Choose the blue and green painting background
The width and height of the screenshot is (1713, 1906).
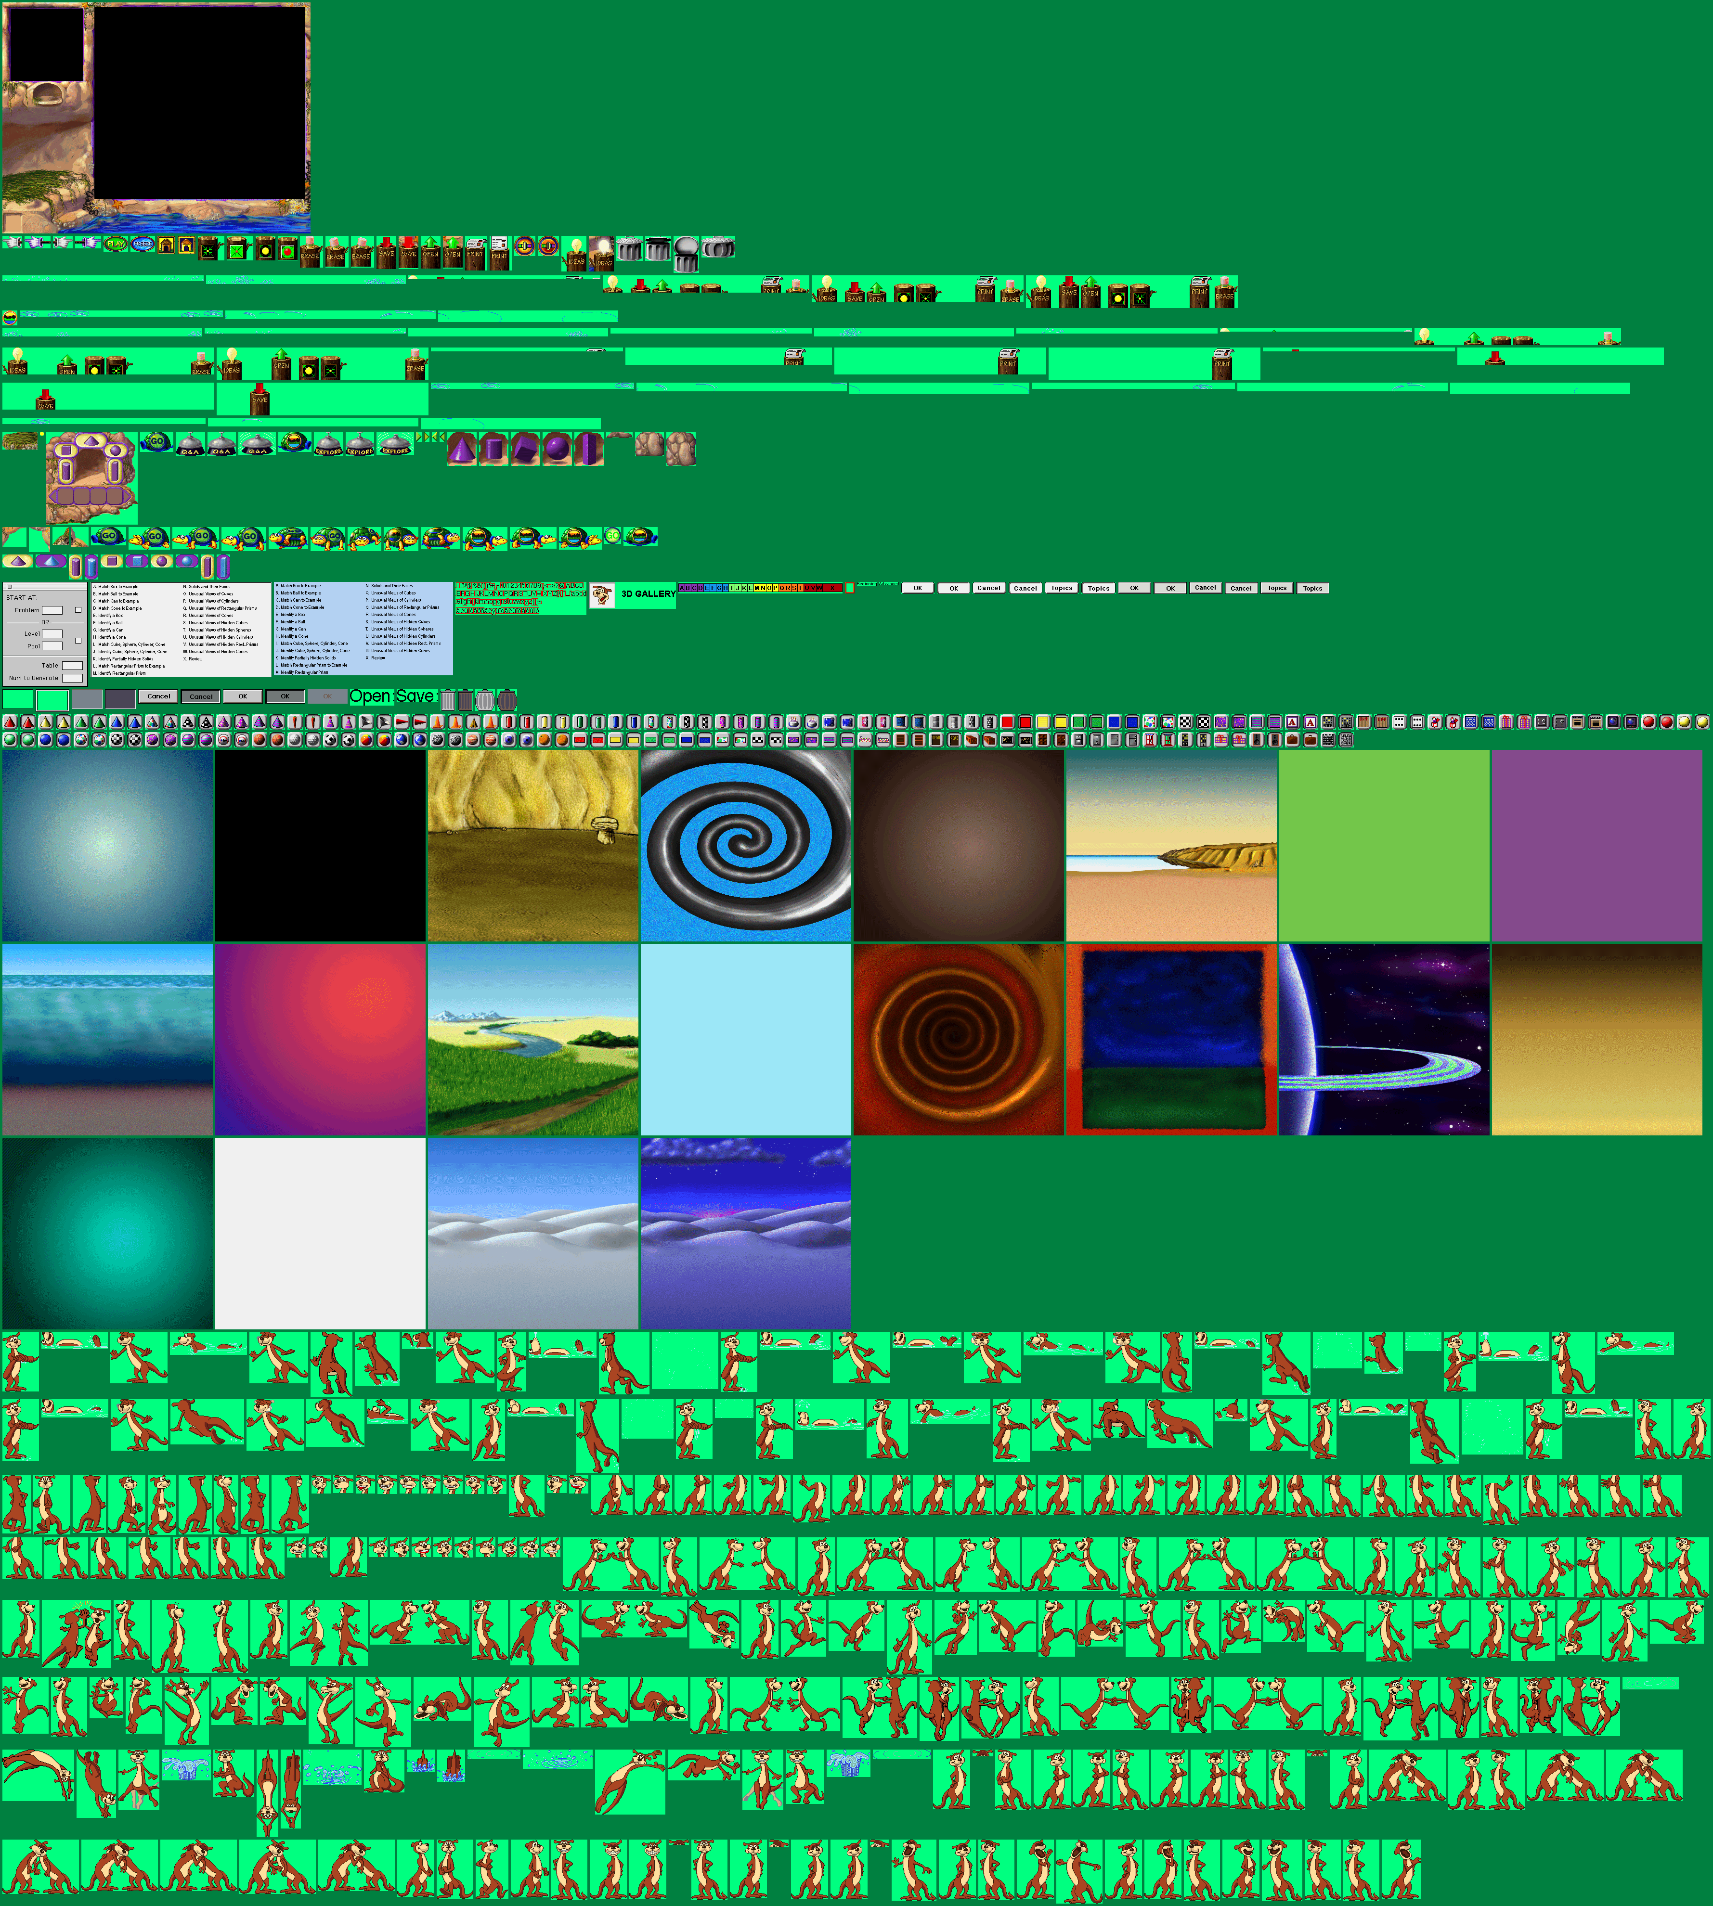coord(1172,1040)
